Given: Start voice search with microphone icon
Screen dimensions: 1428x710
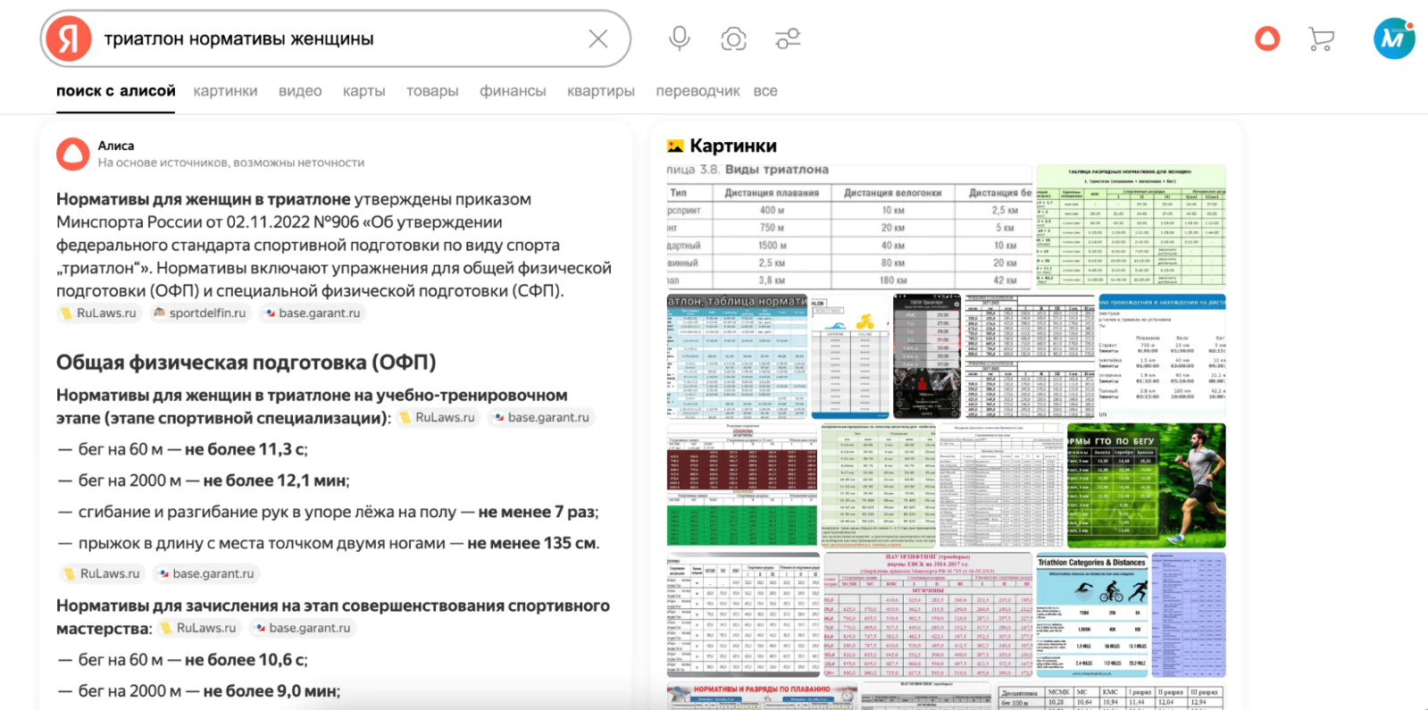Looking at the screenshot, I should [x=680, y=38].
